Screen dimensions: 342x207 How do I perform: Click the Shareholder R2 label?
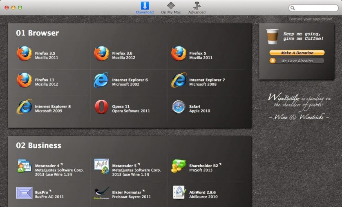click(203, 166)
